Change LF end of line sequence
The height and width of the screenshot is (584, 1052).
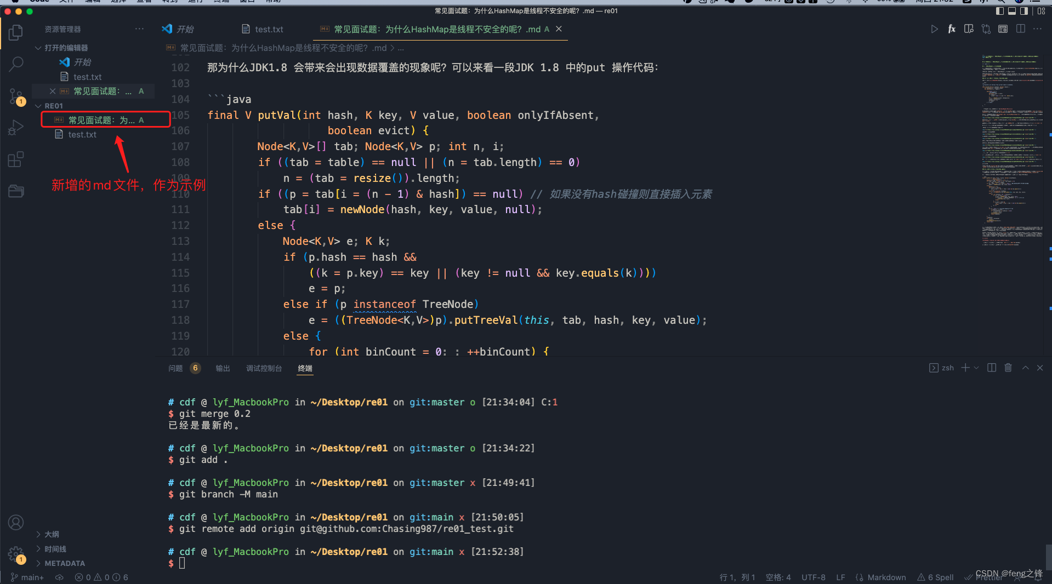point(840,577)
